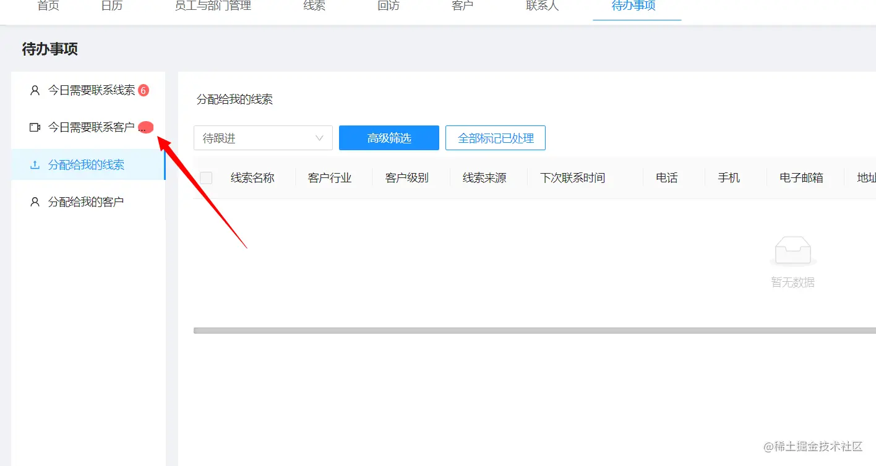
Task: Click the 高级筛选 button
Action: 389,138
